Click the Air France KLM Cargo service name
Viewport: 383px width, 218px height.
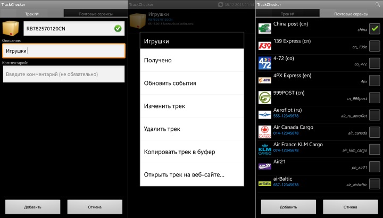tap(298, 145)
